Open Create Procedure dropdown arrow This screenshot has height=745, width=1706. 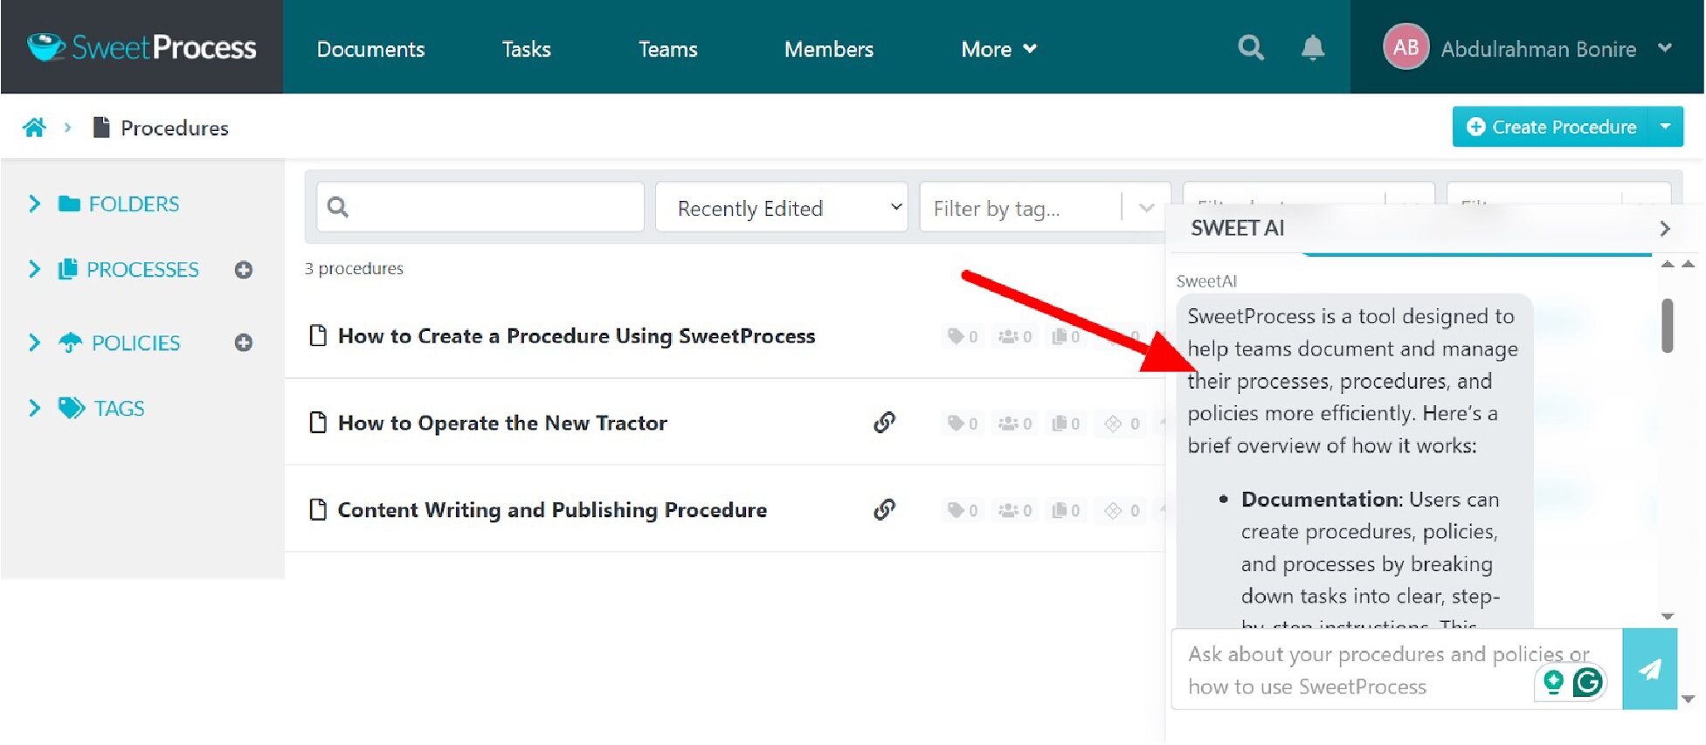pyautogui.click(x=1666, y=127)
